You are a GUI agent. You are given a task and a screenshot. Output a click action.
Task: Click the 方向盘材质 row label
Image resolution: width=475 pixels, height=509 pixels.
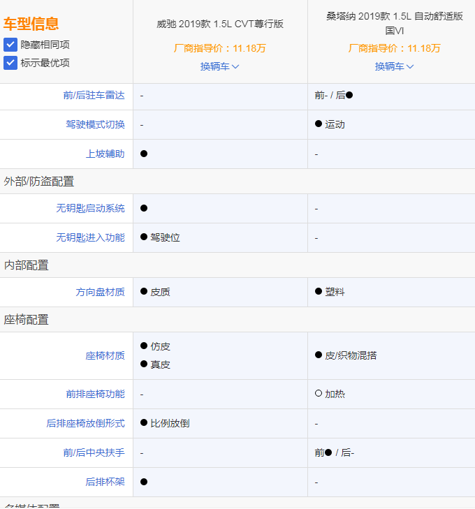point(100,293)
